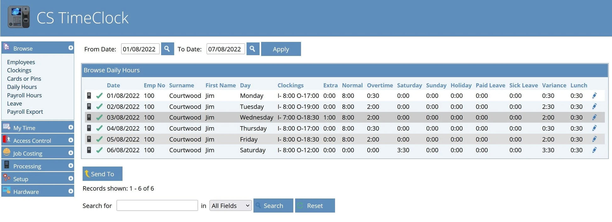Select the clockings cell I- 7:00 O-18:30
The image size is (612, 222).
coord(298,117)
